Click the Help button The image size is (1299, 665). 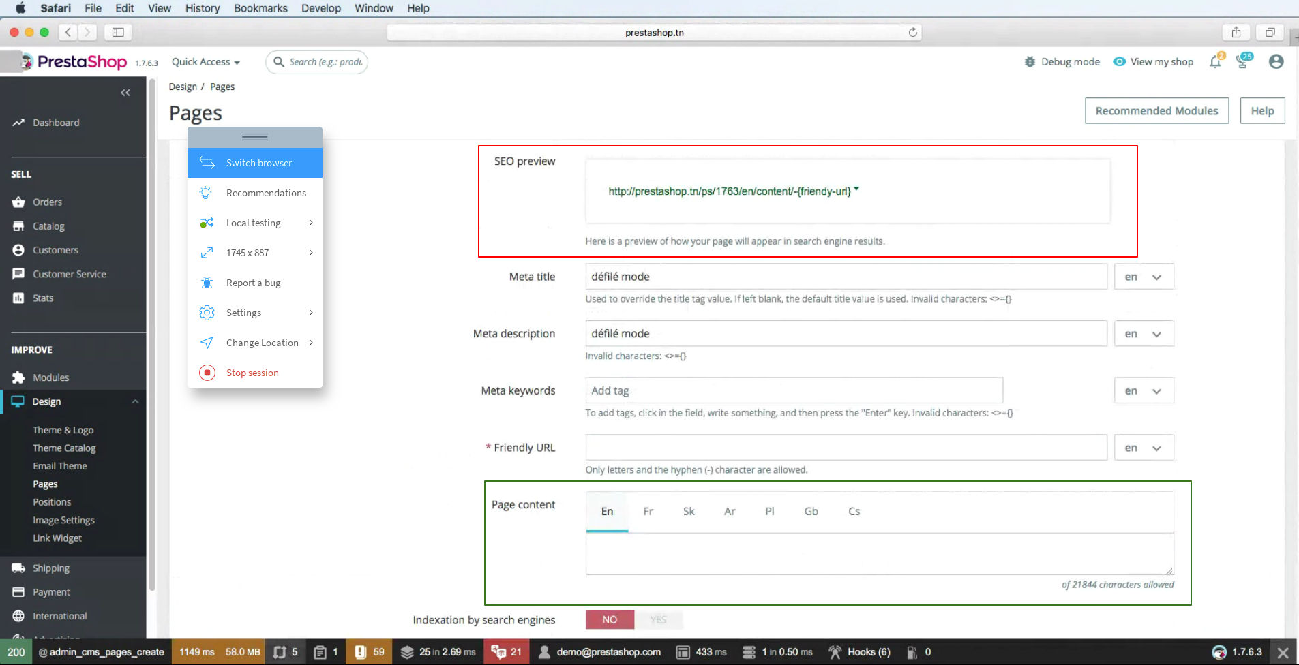(x=1262, y=111)
